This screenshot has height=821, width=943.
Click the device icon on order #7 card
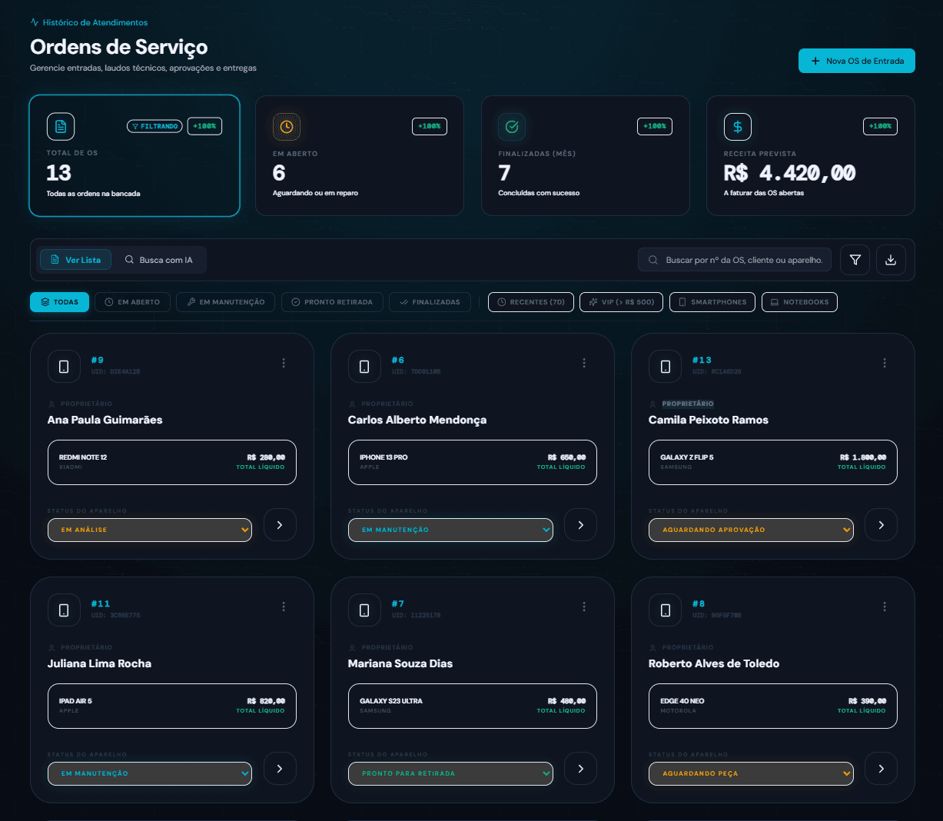[364, 610]
